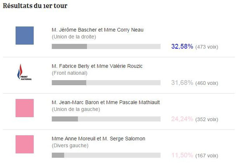Select the Jérôme Bascher et Corry Neau name
237x165 pixels.
[x=98, y=30]
